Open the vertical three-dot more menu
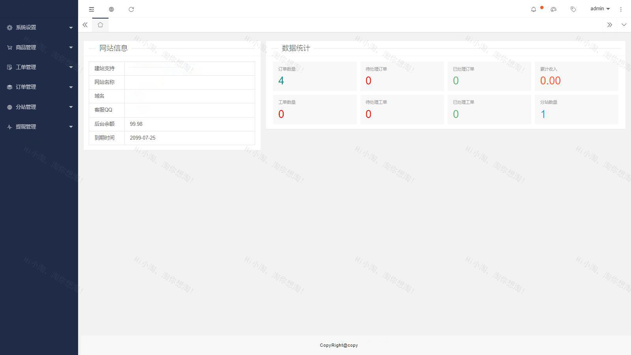631x355 pixels. click(x=621, y=9)
